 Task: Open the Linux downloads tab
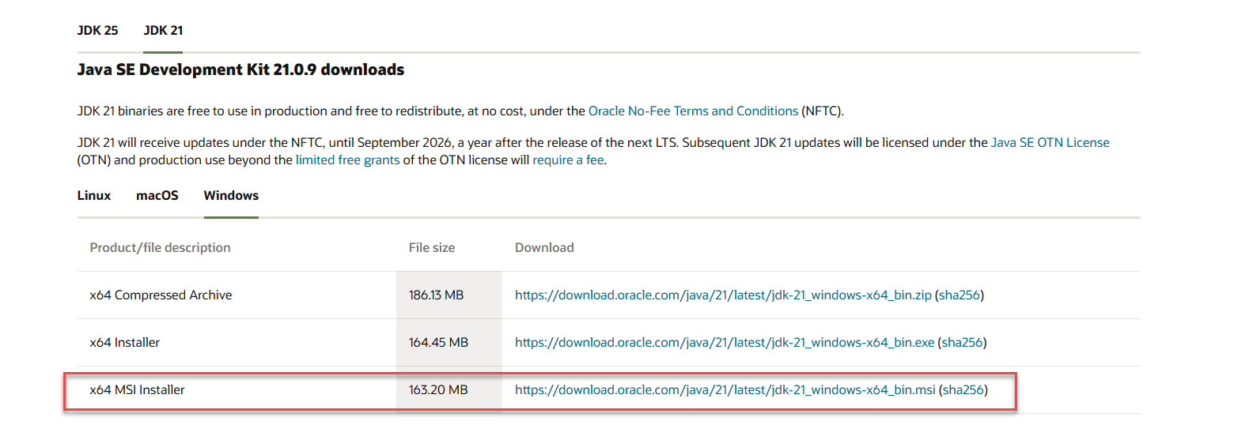tap(93, 196)
